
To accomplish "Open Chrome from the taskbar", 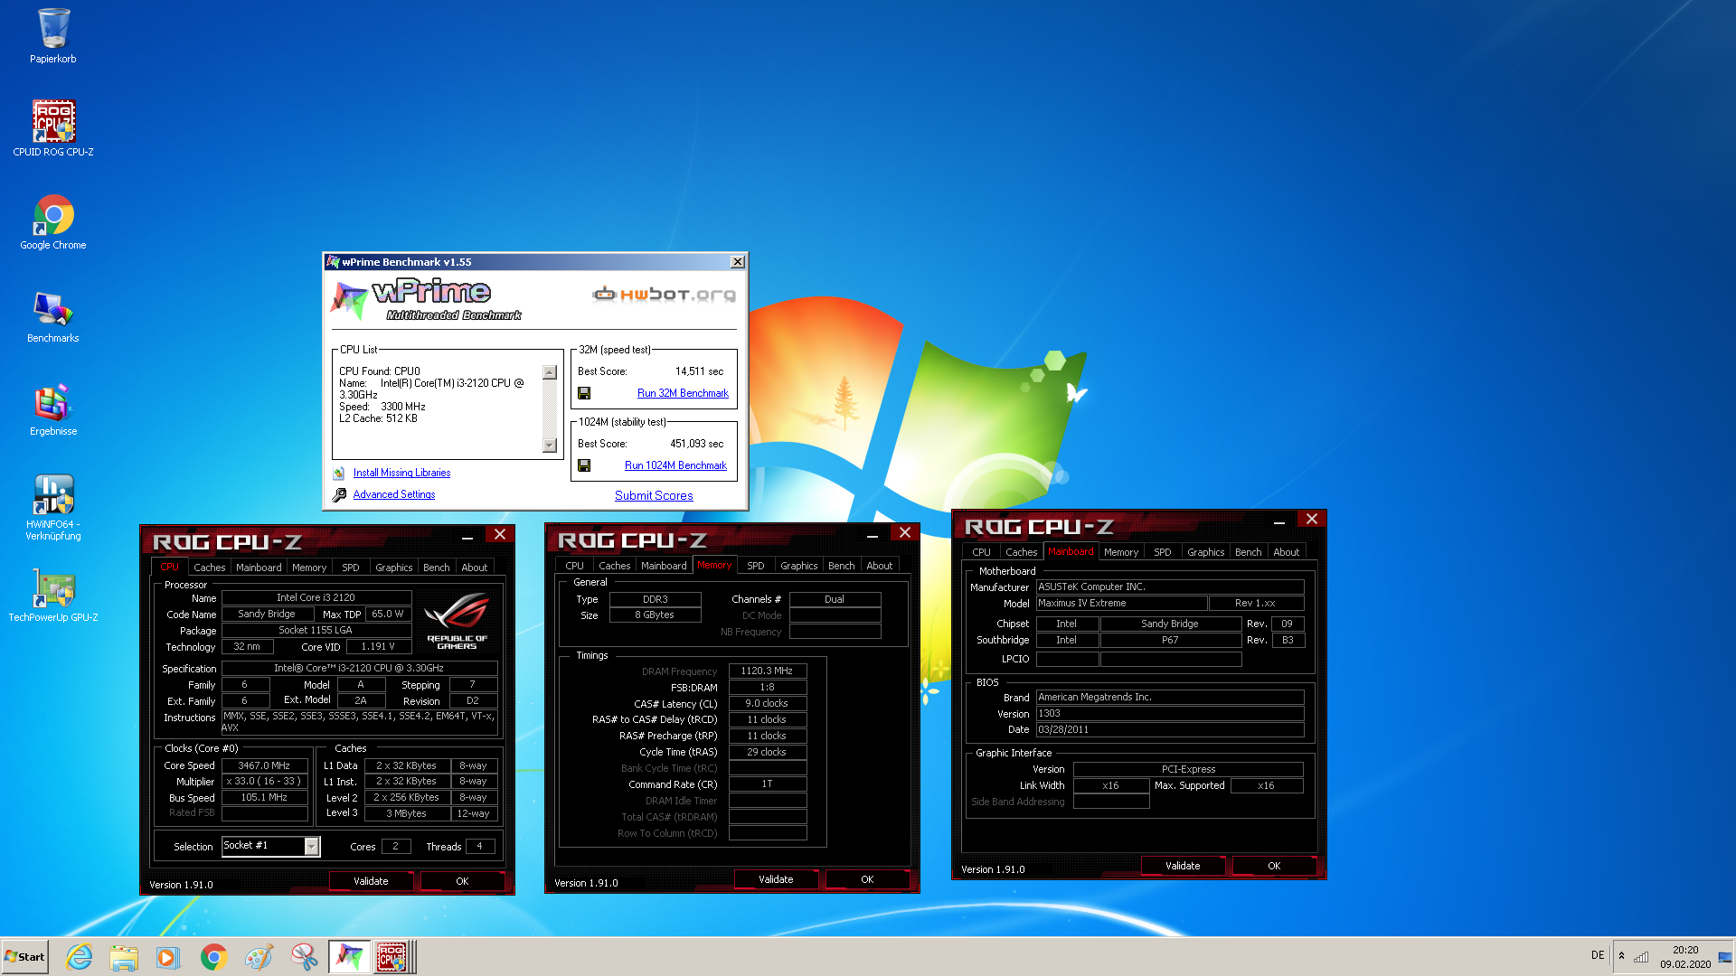I will pyautogui.click(x=213, y=957).
